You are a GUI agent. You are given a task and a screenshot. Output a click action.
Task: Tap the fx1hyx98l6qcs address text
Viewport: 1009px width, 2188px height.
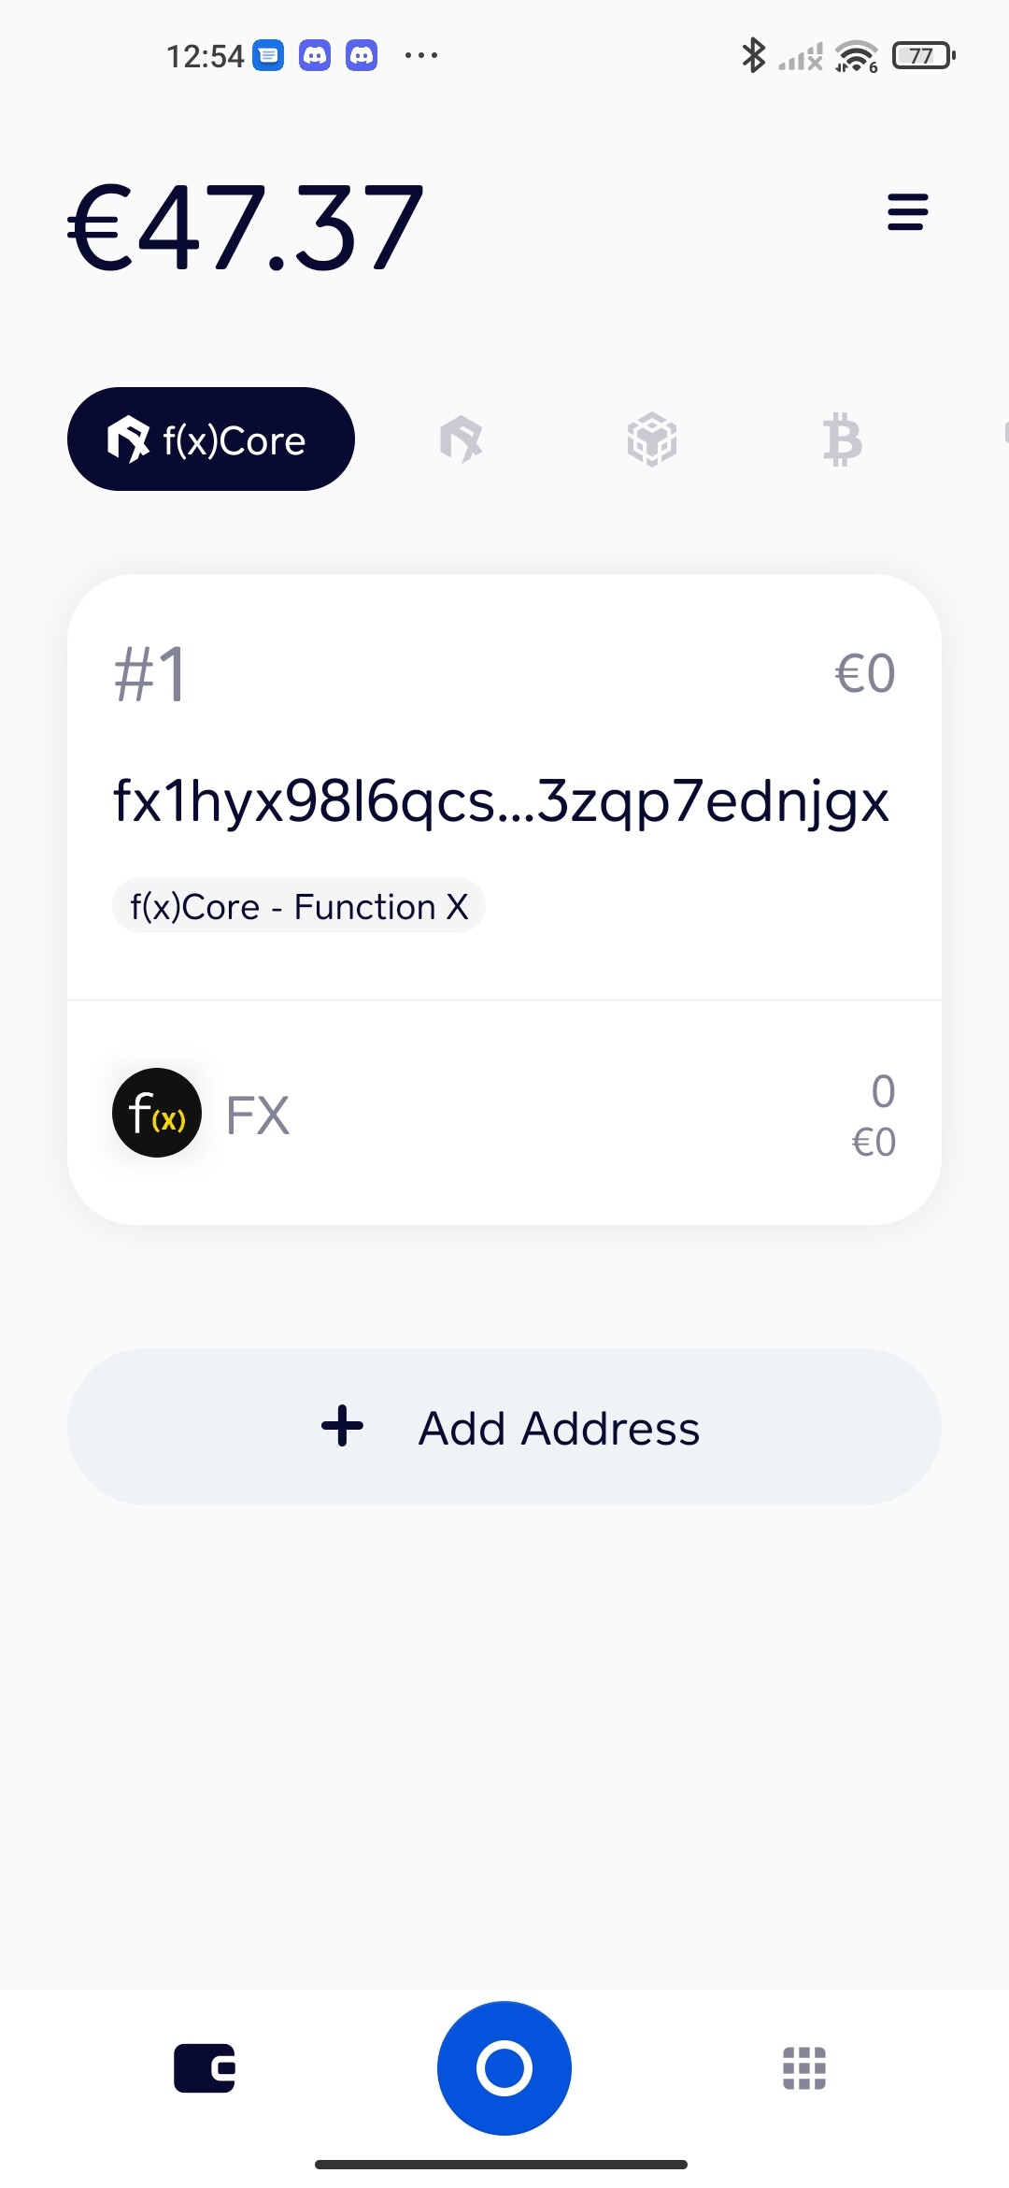(x=501, y=801)
